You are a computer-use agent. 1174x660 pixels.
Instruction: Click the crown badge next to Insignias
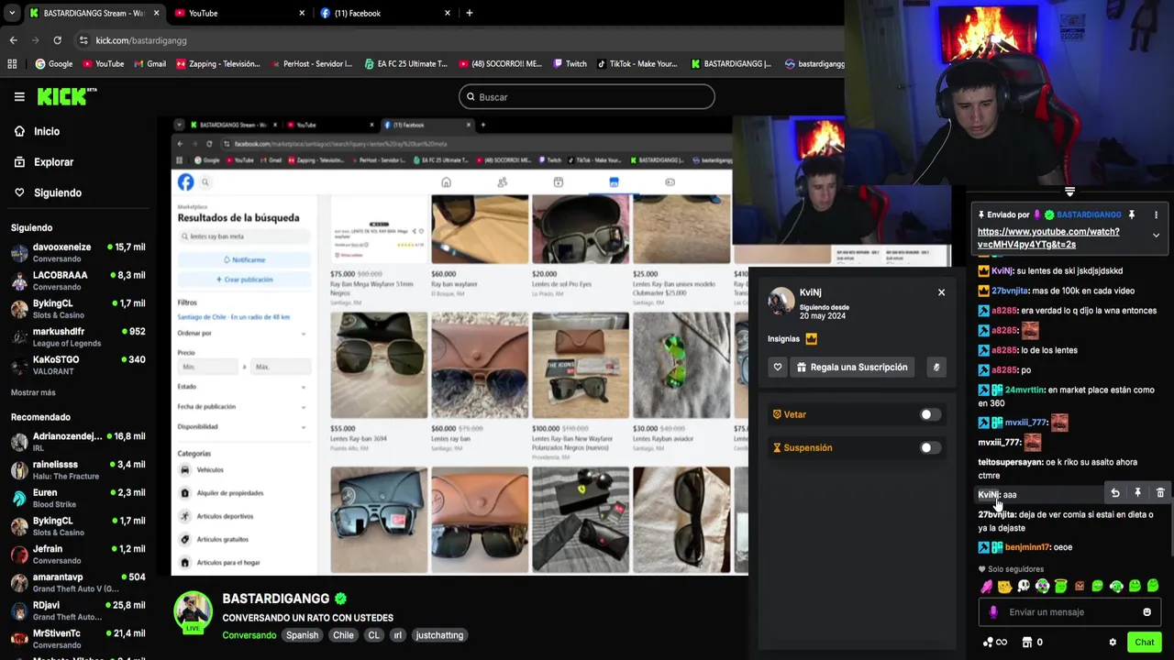[x=811, y=339]
